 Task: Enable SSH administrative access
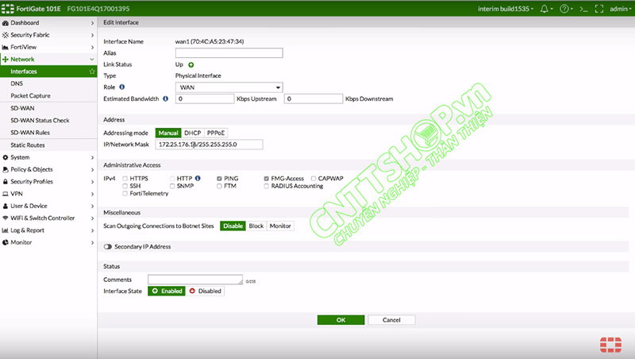(125, 186)
